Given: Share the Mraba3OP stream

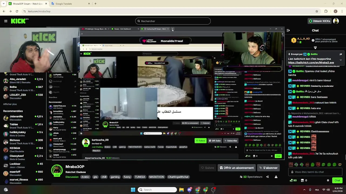Looking at the screenshot, I should point(267,177).
